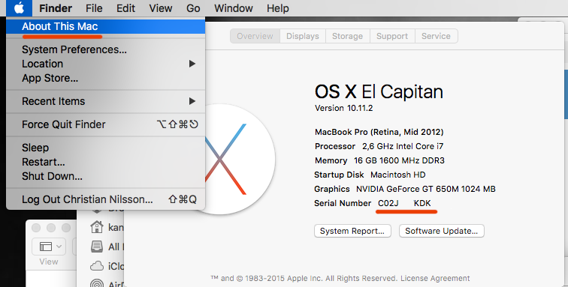Expand the Location submenu
This screenshot has height=287, width=568.
coord(105,64)
